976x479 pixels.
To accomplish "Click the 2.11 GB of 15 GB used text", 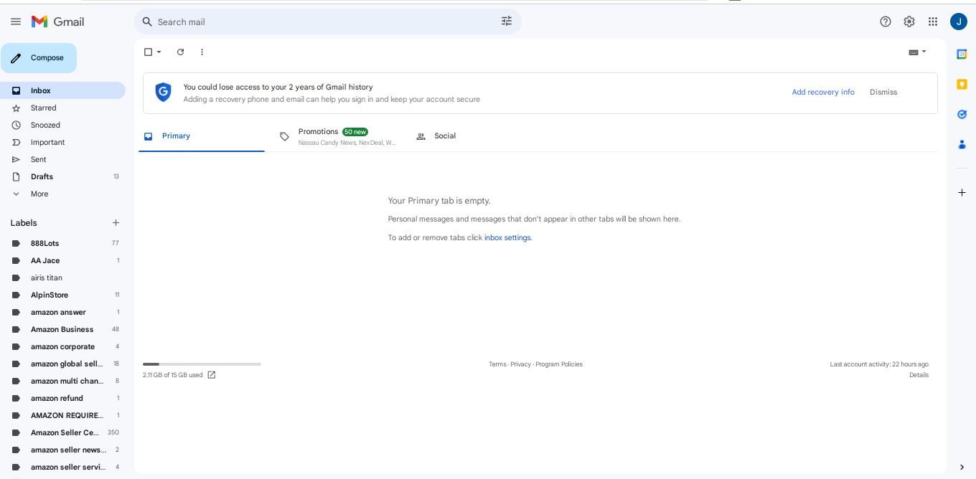I will coord(172,375).
